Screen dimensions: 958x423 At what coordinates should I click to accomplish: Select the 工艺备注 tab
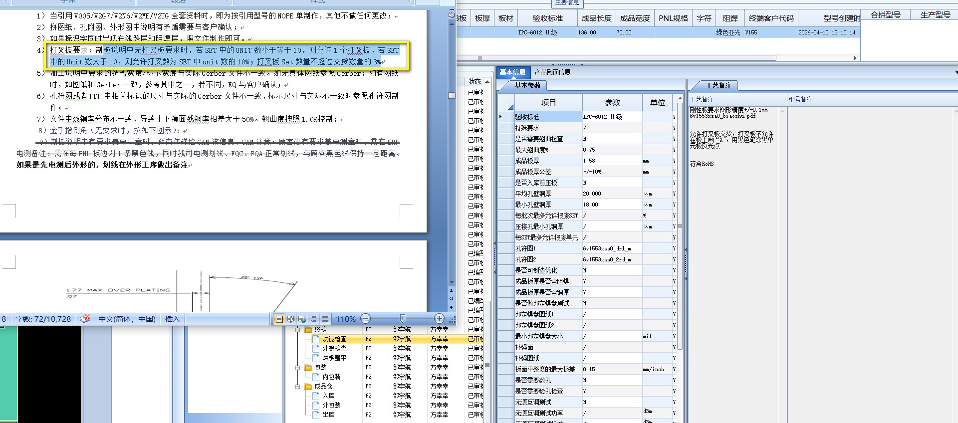pos(718,86)
